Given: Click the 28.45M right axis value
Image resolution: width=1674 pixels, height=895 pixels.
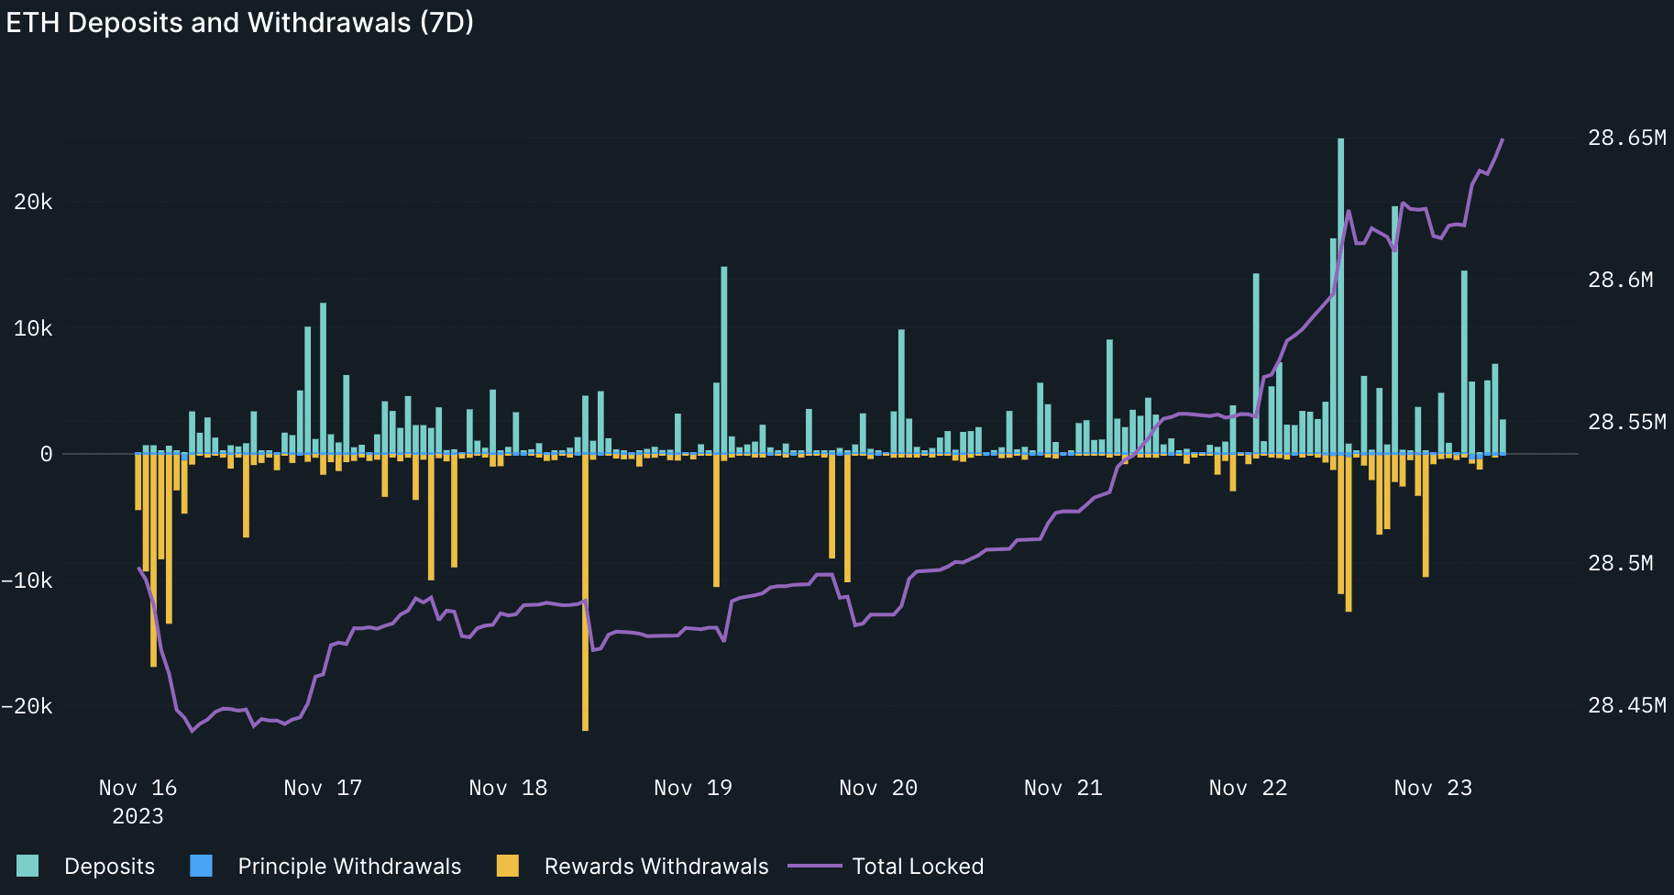Looking at the screenshot, I should (1627, 705).
